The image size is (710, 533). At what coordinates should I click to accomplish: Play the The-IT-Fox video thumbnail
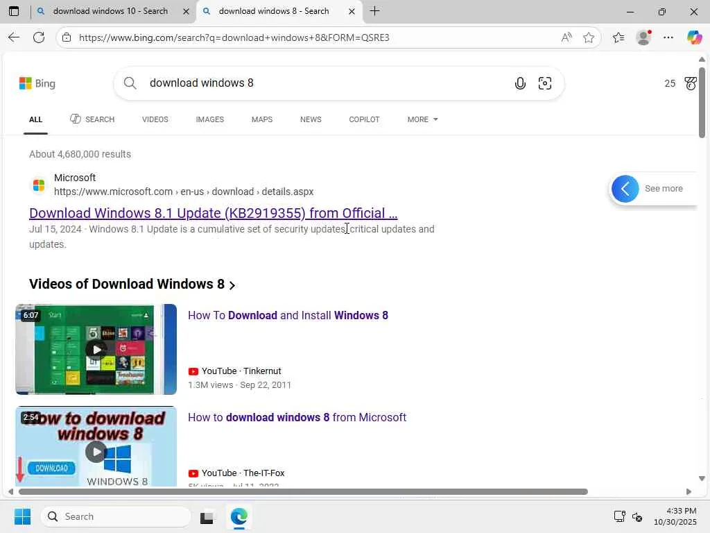[x=96, y=446]
